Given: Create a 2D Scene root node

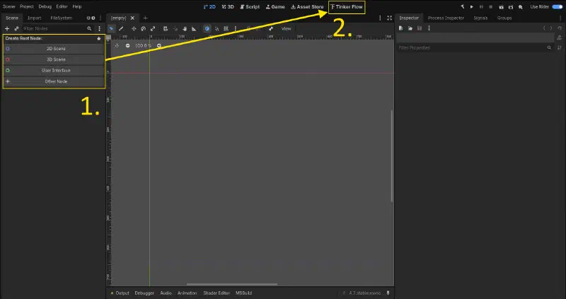Looking at the screenshot, I should [x=54, y=49].
